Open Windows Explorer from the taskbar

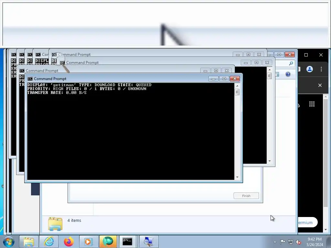click(28, 242)
